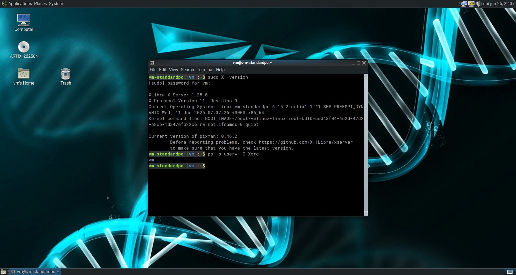The width and height of the screenshot is (516, 275).
Task: Click the Show Desktop icon in bottom panel
Action: pos(3,272)
